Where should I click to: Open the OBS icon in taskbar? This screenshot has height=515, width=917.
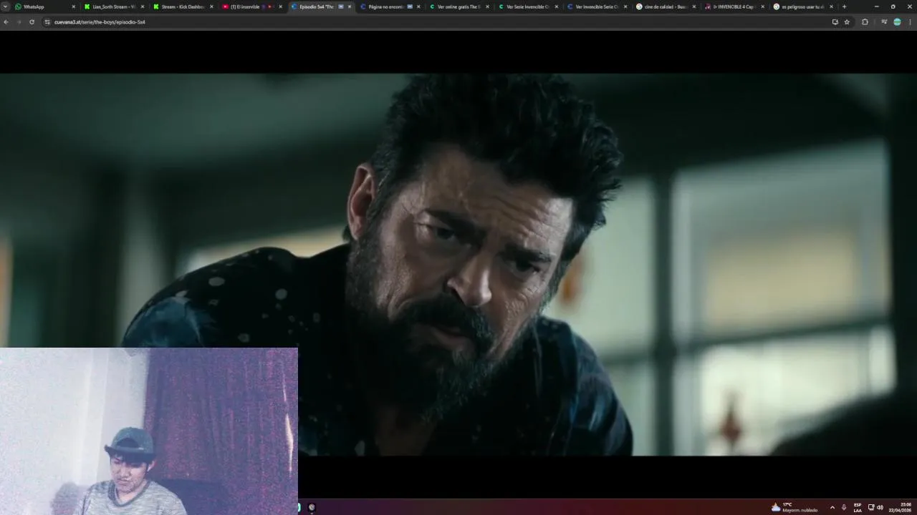pyautogui.click(x=312, y=507)
